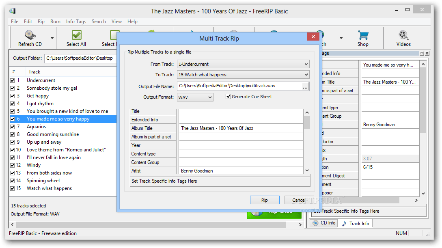This screenshot has width=442, height=248.
Task: Click the Track Info music note icon
Action: pos(344,224)
